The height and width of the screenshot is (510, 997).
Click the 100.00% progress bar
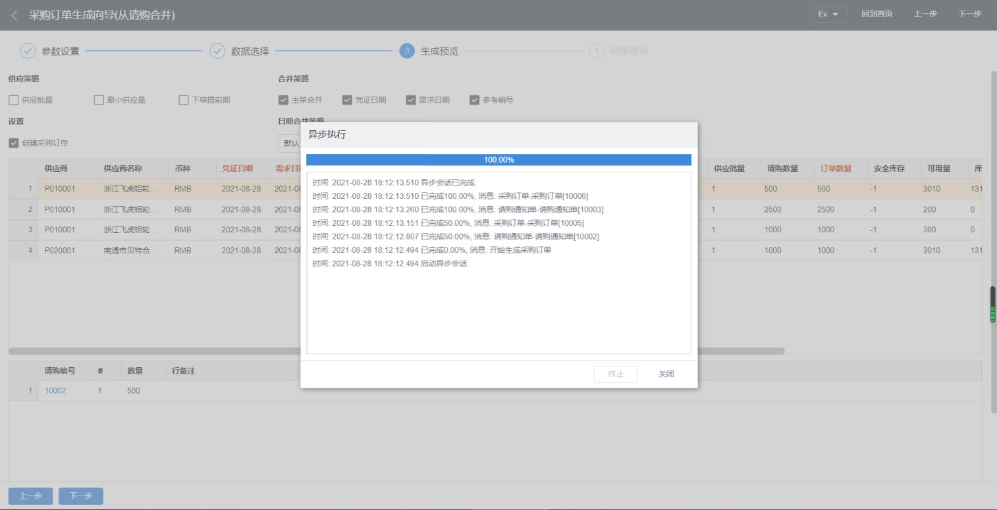click(x=498, y=160)
